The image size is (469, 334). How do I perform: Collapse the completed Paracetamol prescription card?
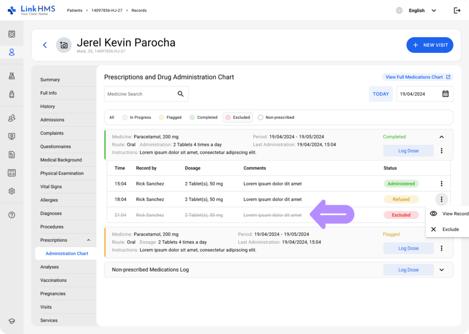(442, 137)
